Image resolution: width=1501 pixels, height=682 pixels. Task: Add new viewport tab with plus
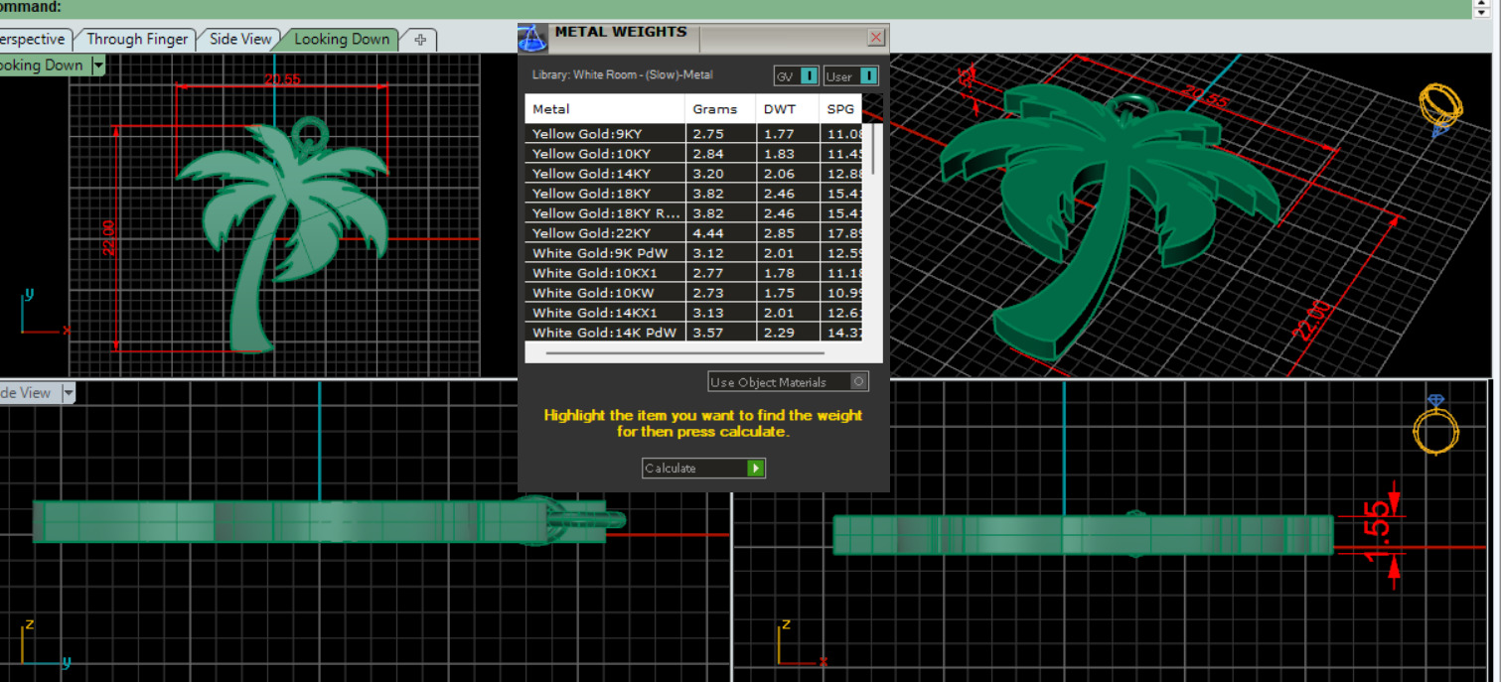click(x=420, y=40)
